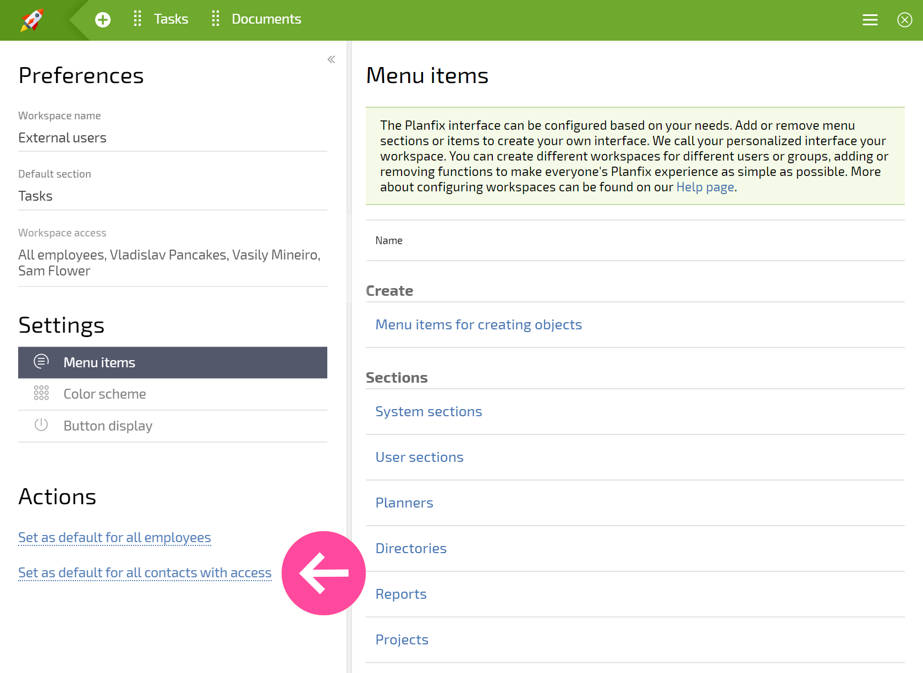This screenshot has height=673, width=923.
Task: Click the plus create button in header
Action: pyautogui.click(x=103, y=20)
